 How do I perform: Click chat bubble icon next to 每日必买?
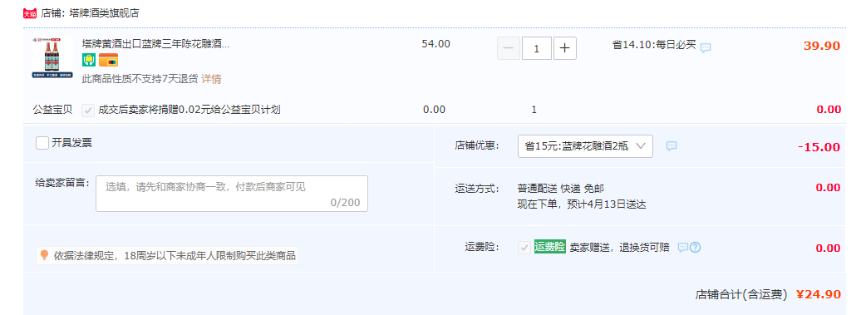click(706, 47)
